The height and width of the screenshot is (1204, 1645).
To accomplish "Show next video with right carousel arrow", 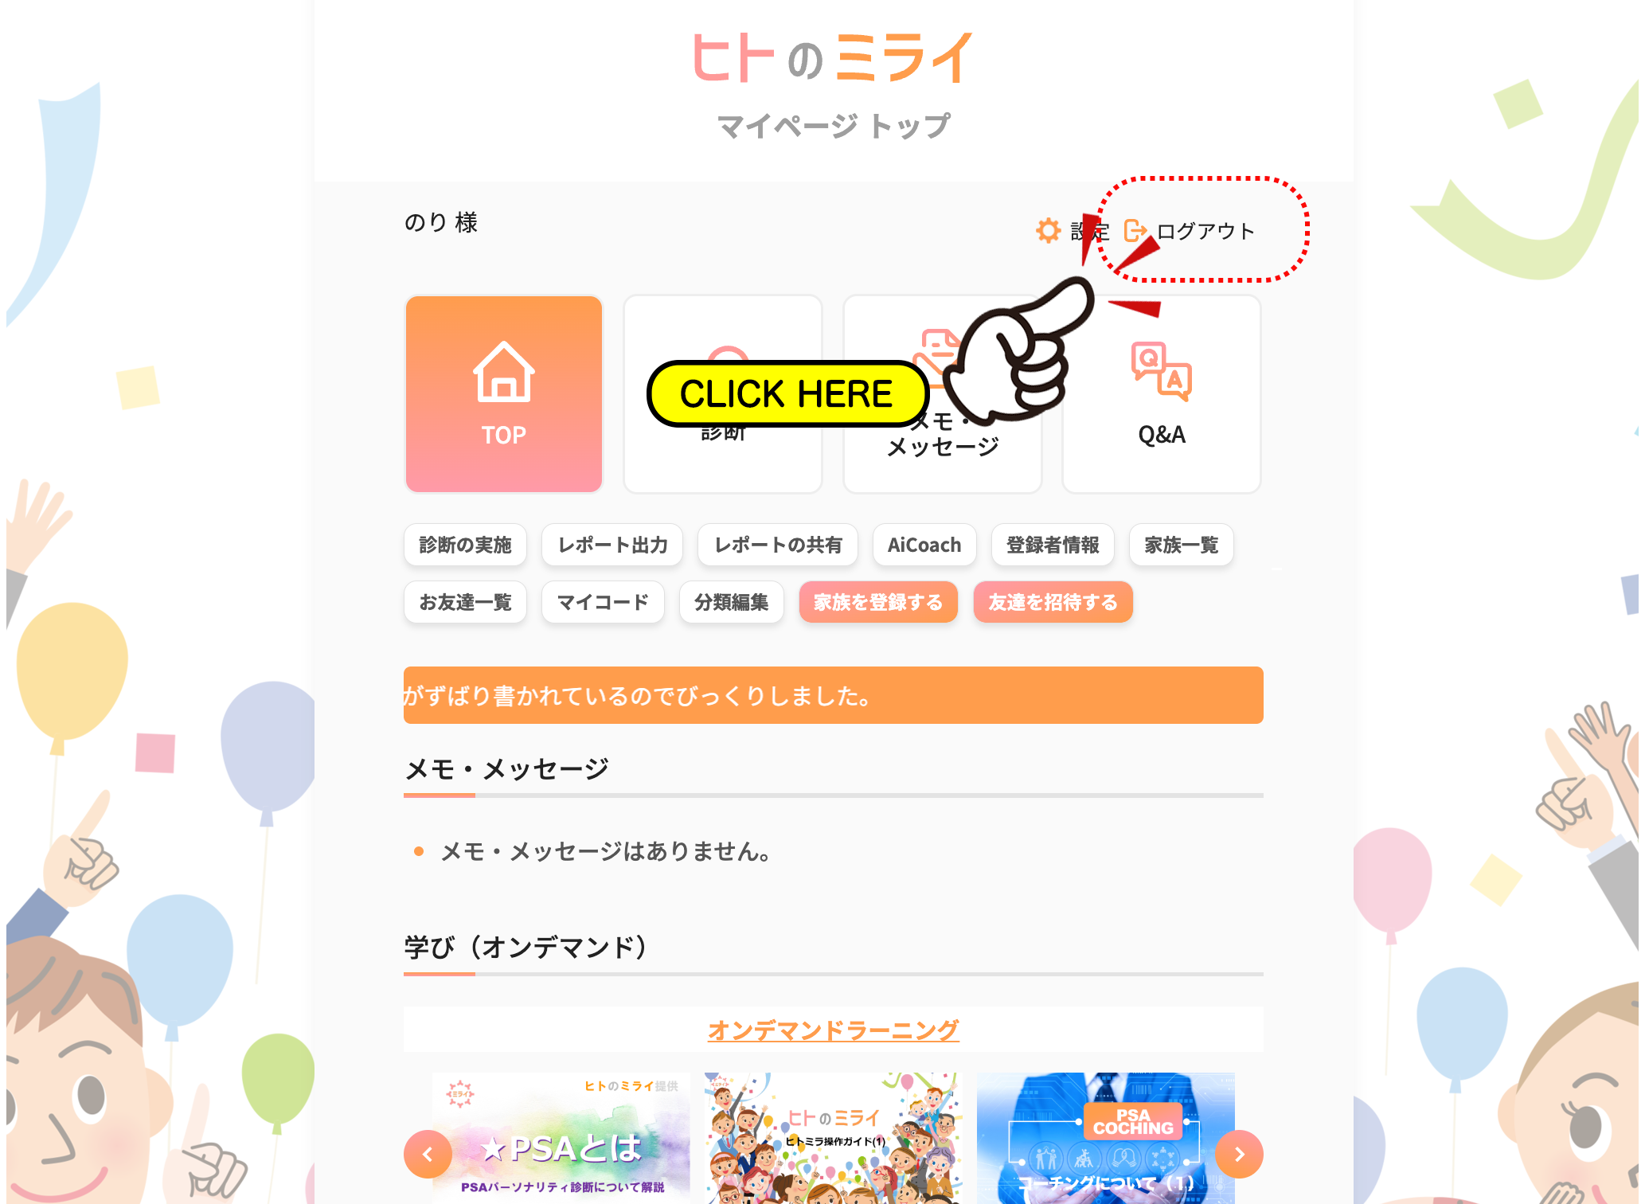I will click(1239, 1154).
